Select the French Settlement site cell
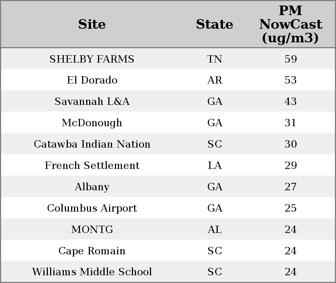 pyautogui.click(x=92, y=165)
